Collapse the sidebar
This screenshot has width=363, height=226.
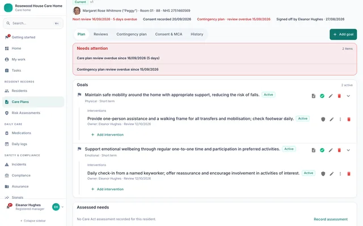tap(33, 221)
